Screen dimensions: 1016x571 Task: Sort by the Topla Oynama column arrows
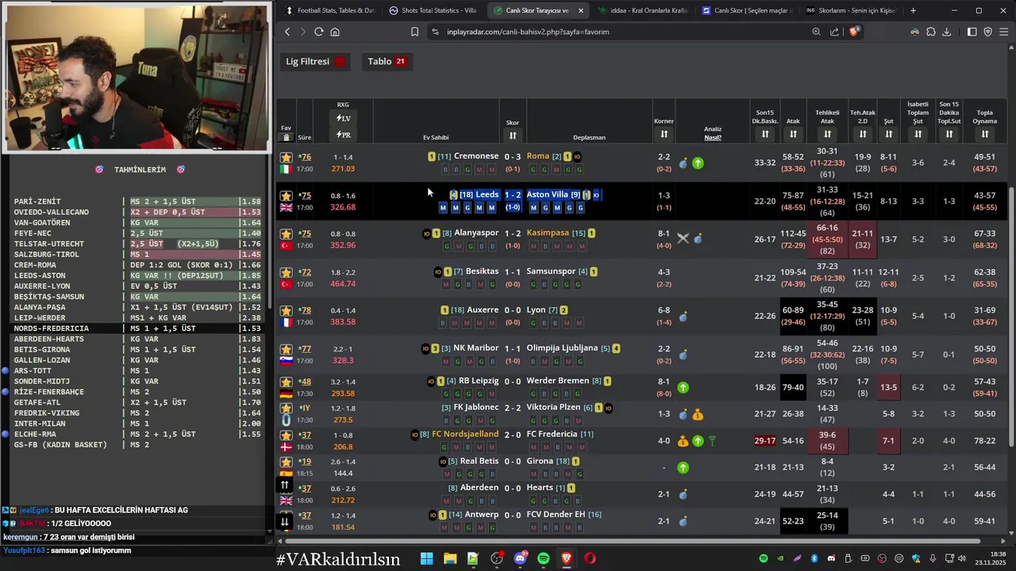tap(985, 134)
